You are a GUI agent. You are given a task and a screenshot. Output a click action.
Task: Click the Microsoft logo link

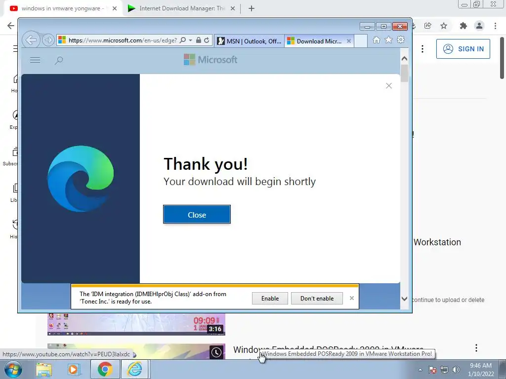(211, 60)
